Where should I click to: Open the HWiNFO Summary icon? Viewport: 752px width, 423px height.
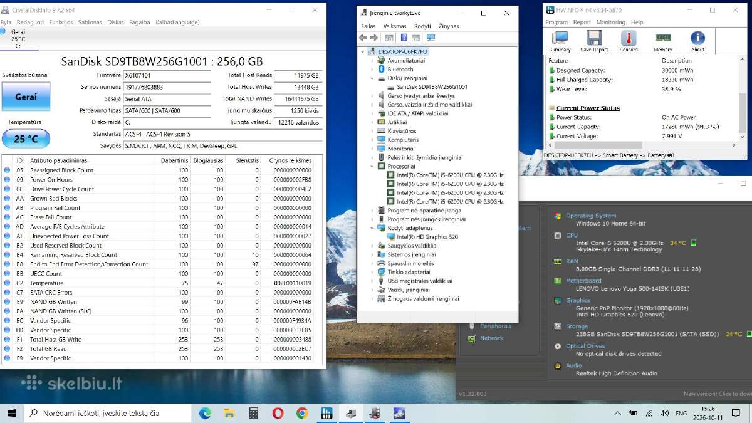[560, 41]
